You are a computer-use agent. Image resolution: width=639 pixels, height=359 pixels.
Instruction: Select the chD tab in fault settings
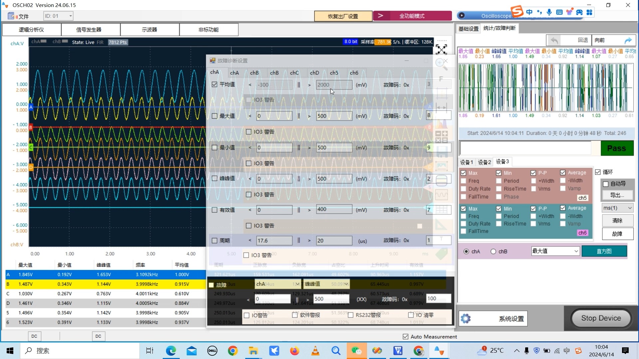tap(314, 72)
